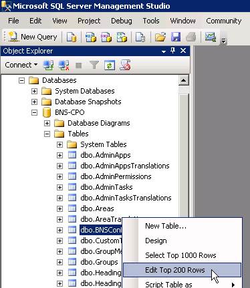Screen dimensions: 250x288
Task: Click the delete script icon in Object Explorer toolbar
Action: [125, 65]
